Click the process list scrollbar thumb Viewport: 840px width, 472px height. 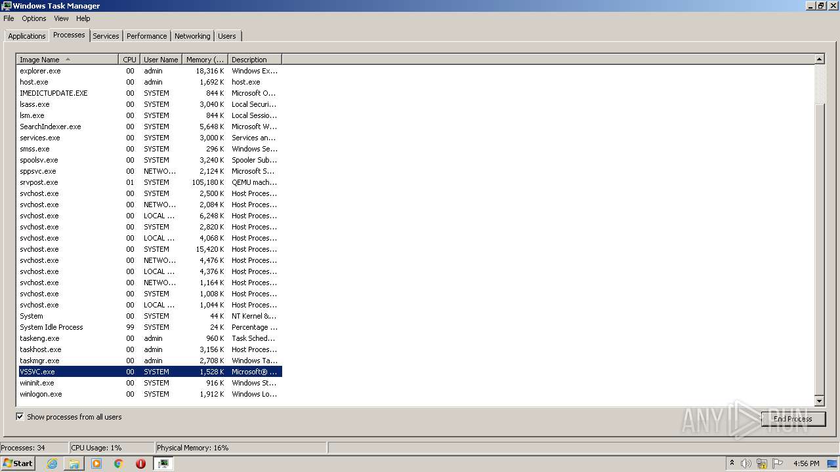pyautogui.click(x=819, y=250)
